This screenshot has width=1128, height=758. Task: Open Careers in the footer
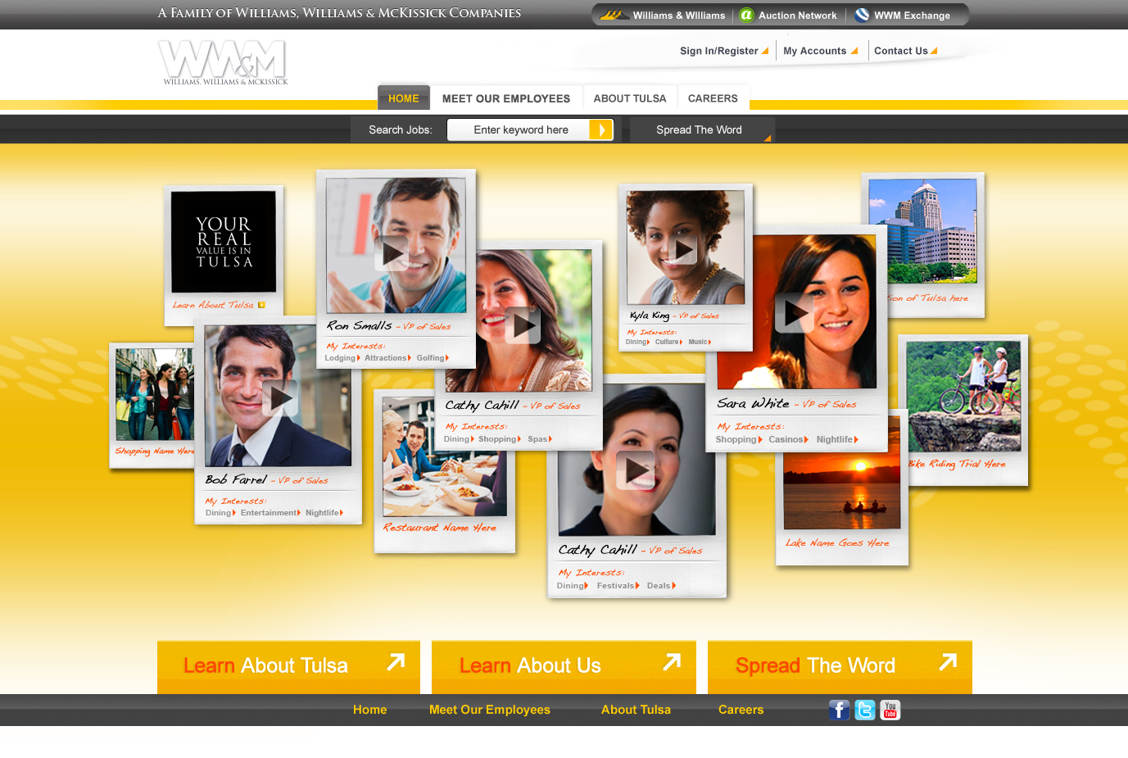click(x=741, y=710)
